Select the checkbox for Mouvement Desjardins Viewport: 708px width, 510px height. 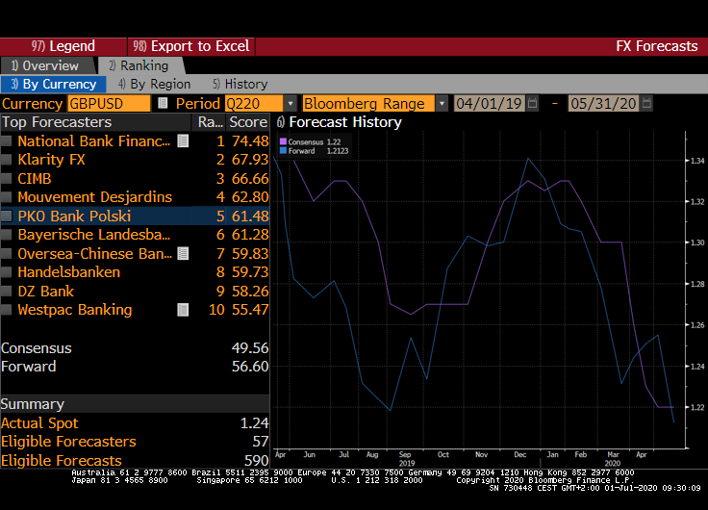(8, 197)
